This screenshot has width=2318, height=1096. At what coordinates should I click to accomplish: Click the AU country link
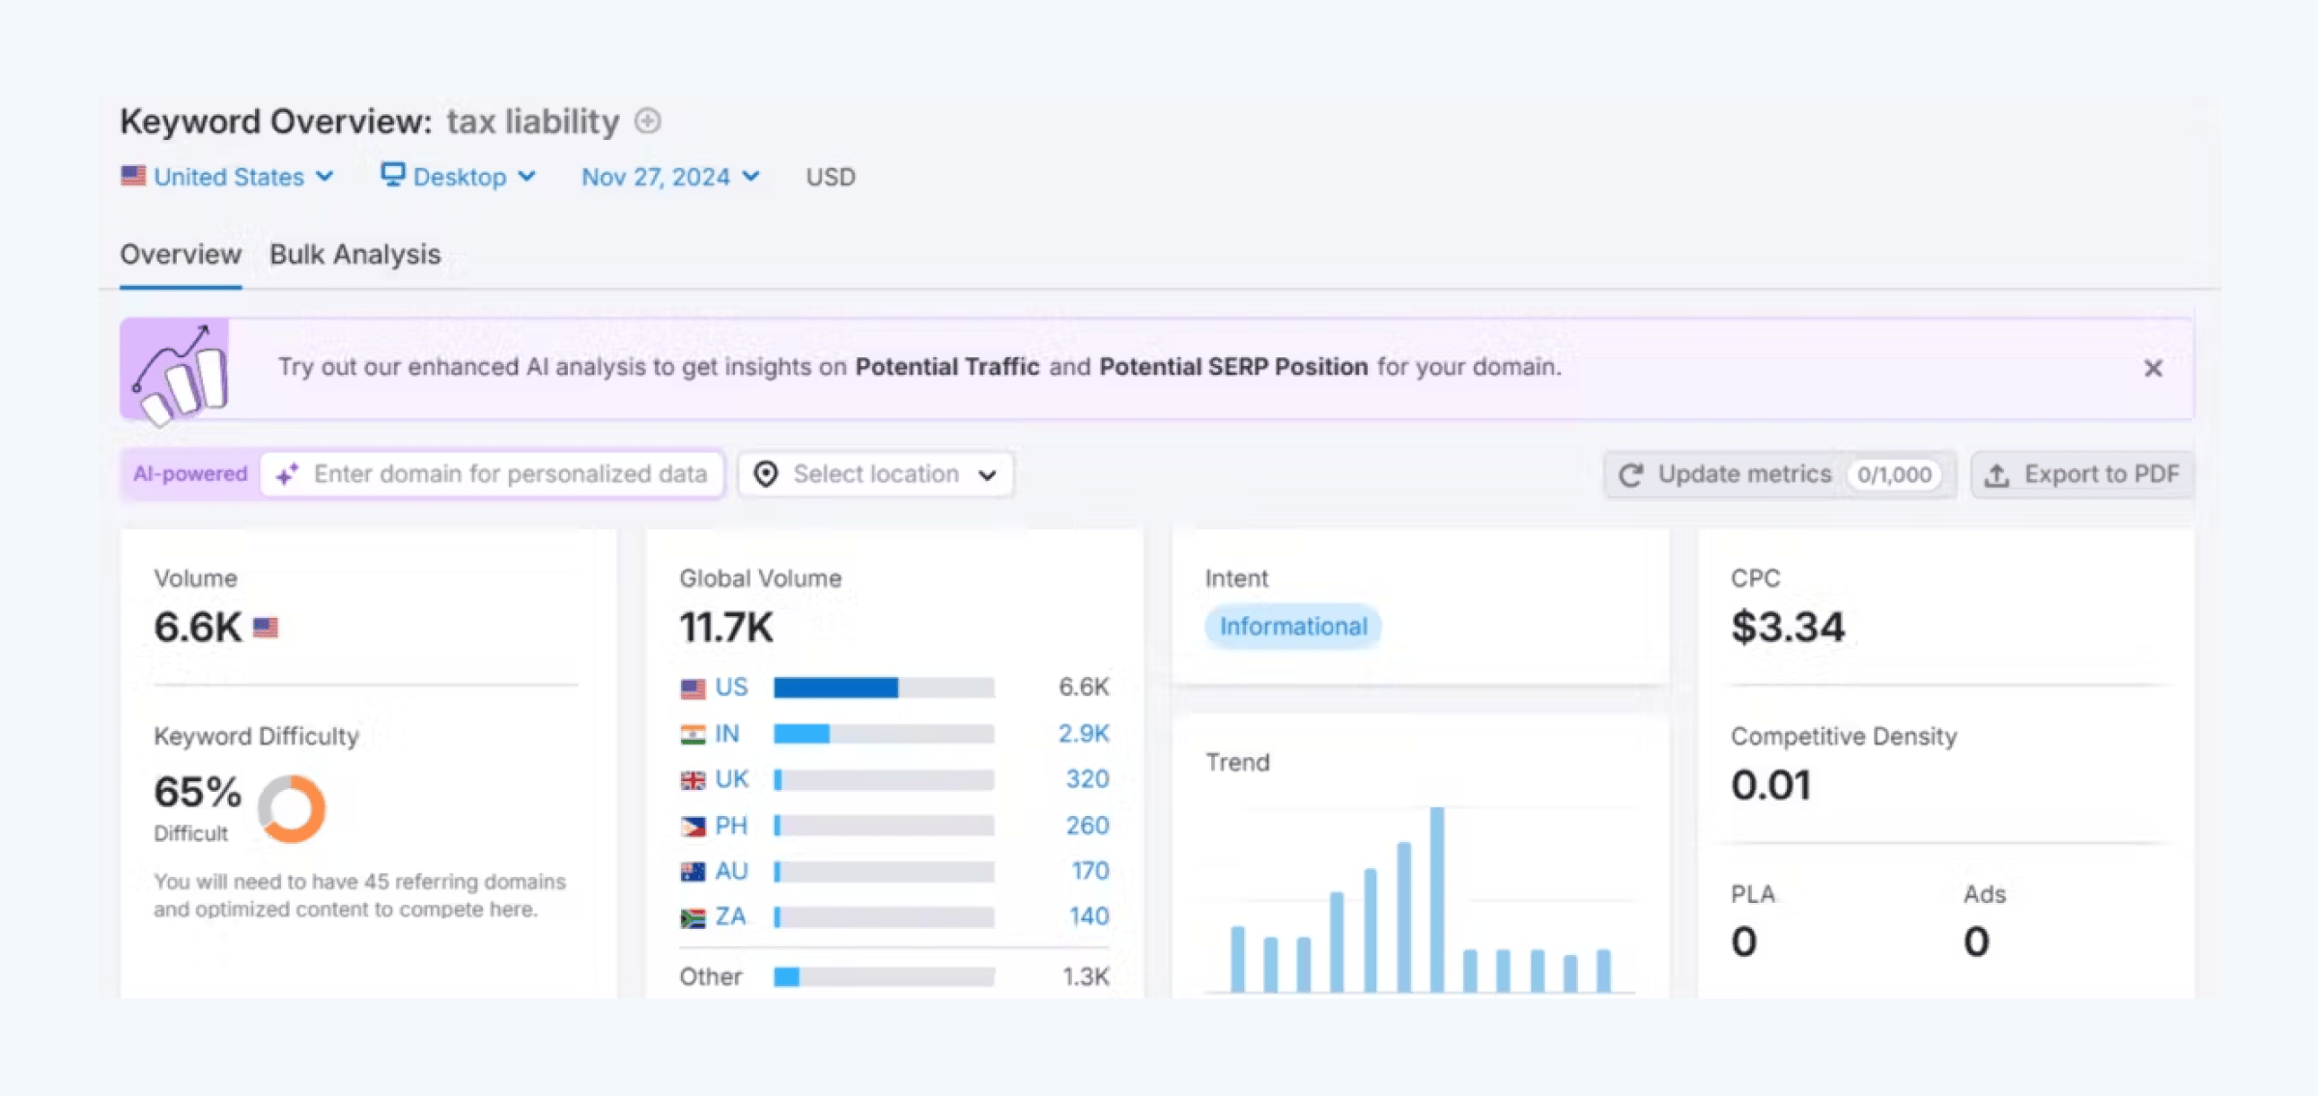(x=731, y=871)
